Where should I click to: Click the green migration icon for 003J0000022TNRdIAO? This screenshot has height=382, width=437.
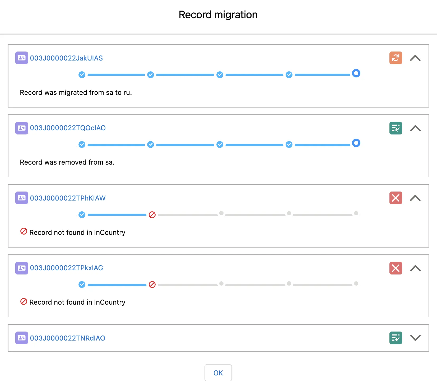pyautogui.click(x=396, y=338)
